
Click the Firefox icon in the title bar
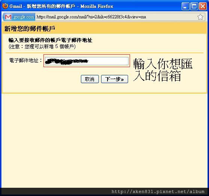(x=5, y=6)
